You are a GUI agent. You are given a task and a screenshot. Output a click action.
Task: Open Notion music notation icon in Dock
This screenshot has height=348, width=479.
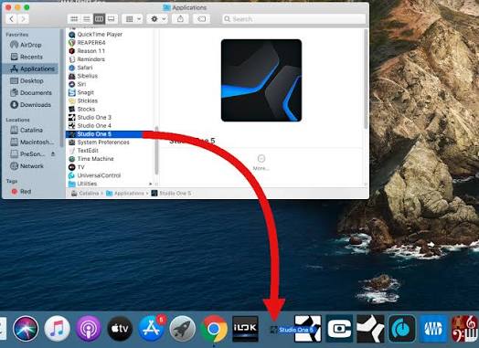click(x=464, y=329)
